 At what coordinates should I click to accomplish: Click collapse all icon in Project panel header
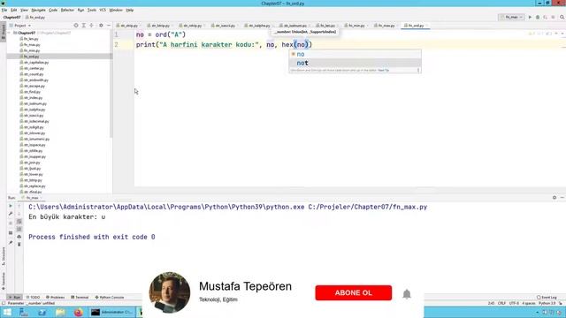(91, 26)
